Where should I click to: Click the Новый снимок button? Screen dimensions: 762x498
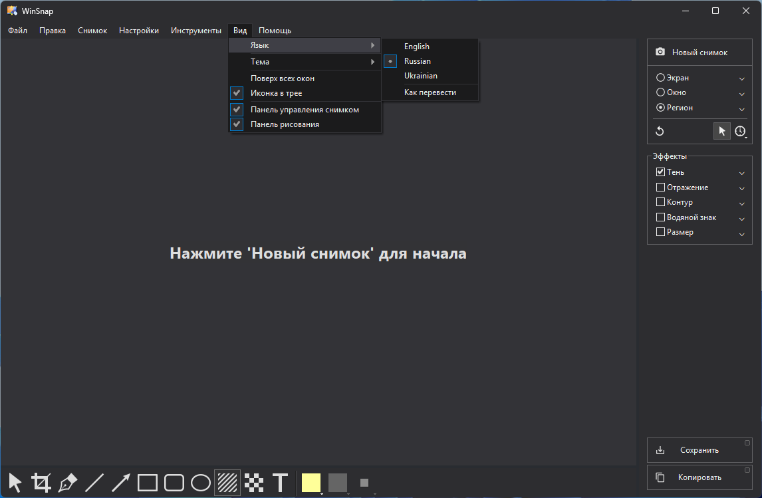[699, 52]
